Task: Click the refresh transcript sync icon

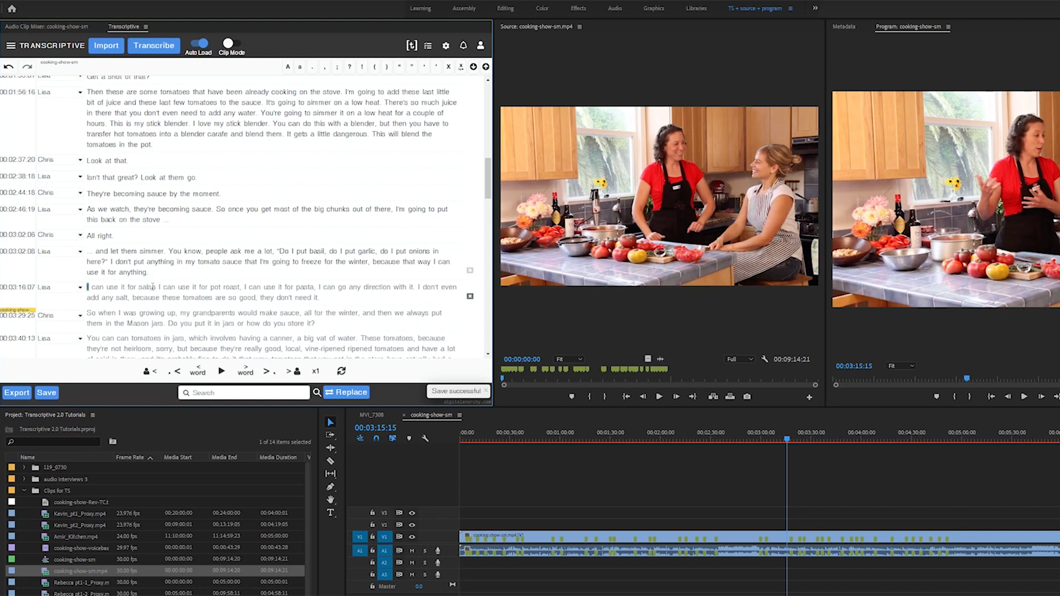Action: tap(341, 371)
